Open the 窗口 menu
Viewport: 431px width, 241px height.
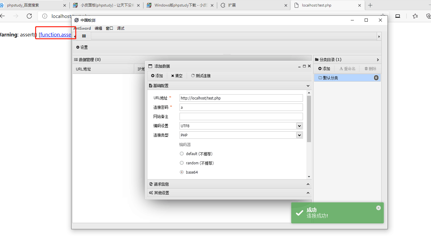point(110,28)
